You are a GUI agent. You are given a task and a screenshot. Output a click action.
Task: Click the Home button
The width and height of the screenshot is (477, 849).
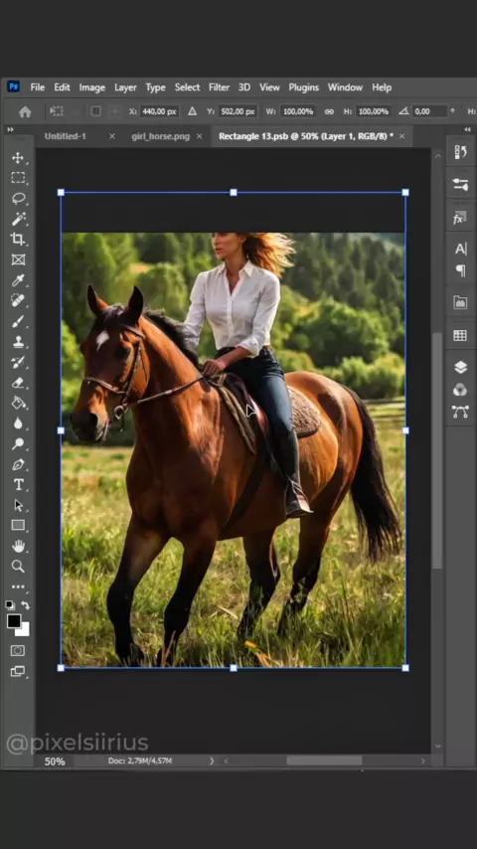pos(25,111)
